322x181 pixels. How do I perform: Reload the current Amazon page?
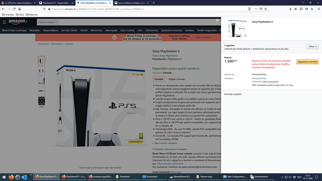[14, 9]
